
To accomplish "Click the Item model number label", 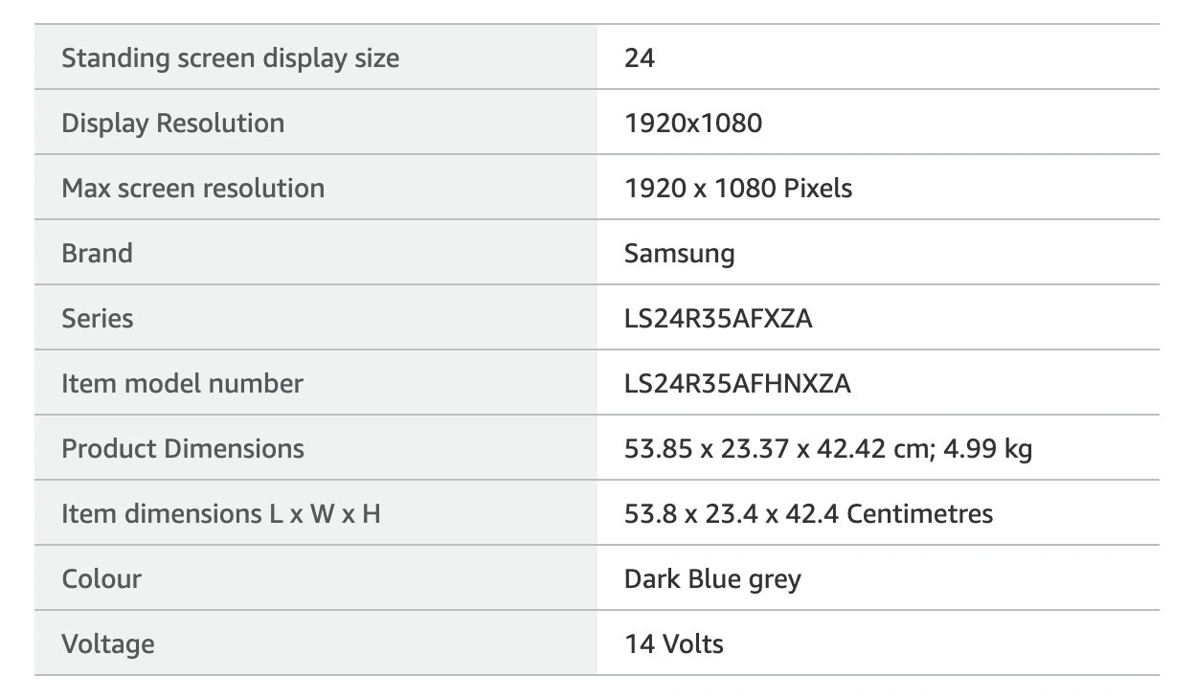I will coord(182,384).
